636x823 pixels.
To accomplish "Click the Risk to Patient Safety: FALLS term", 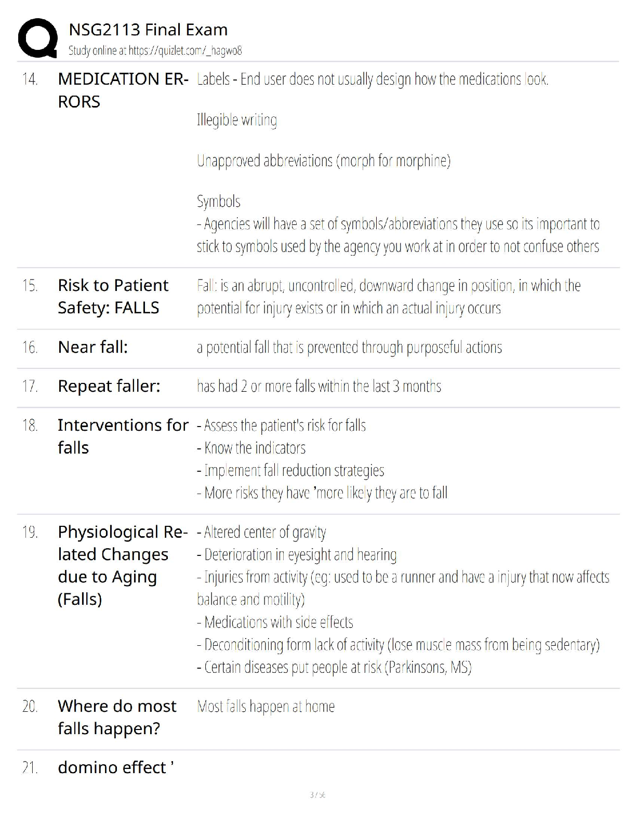I will pyautogui.click(x=113, y=296).
